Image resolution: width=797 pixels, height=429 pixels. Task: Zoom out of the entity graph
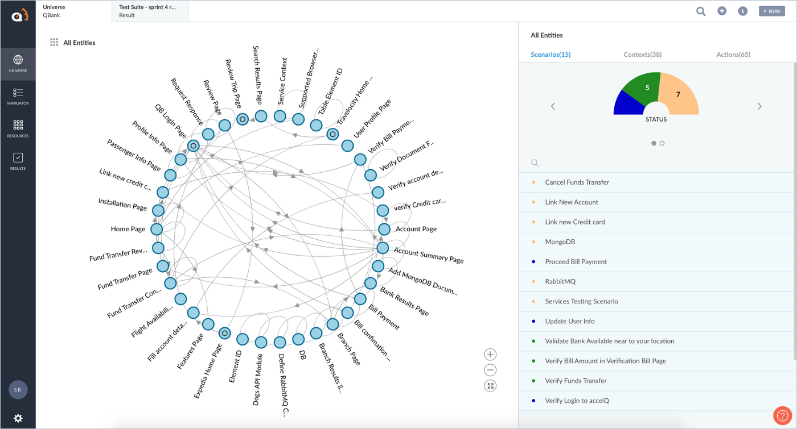(x=490, y=370)
